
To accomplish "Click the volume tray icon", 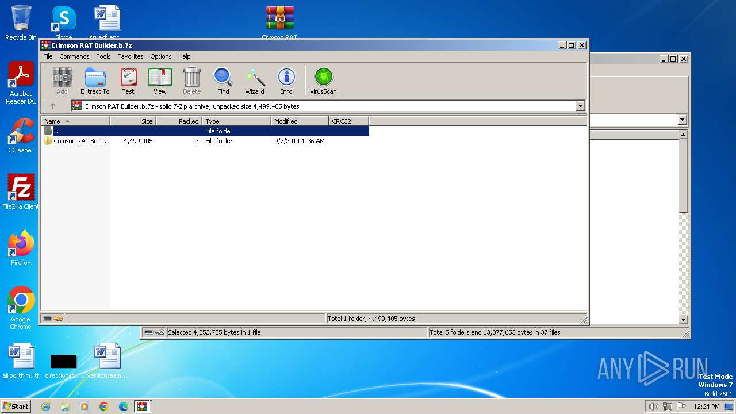I will [653, 407].
